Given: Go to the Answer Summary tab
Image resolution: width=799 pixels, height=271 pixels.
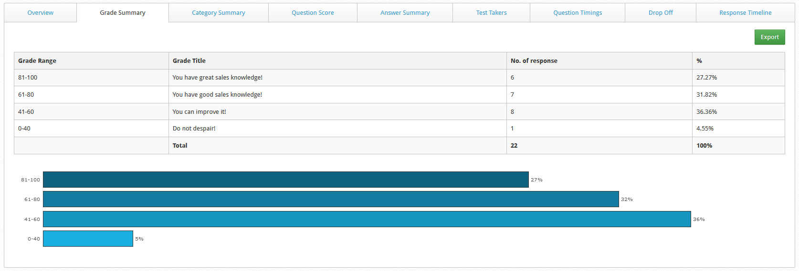Looking at the screenshot, I should click(405, 13).
